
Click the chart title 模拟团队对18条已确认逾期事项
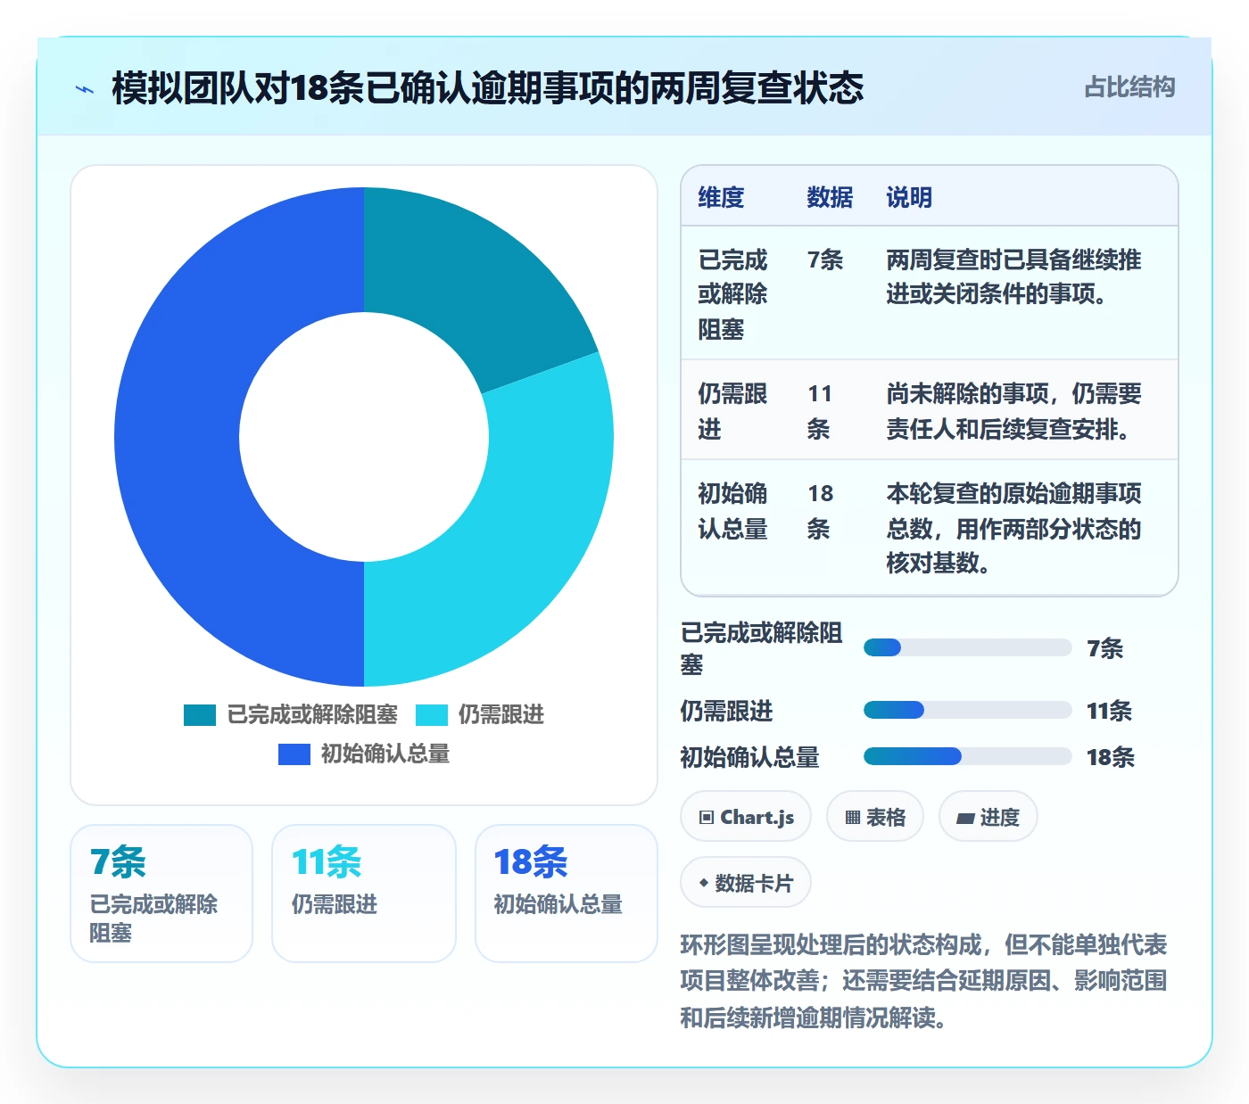click(487, 88)
